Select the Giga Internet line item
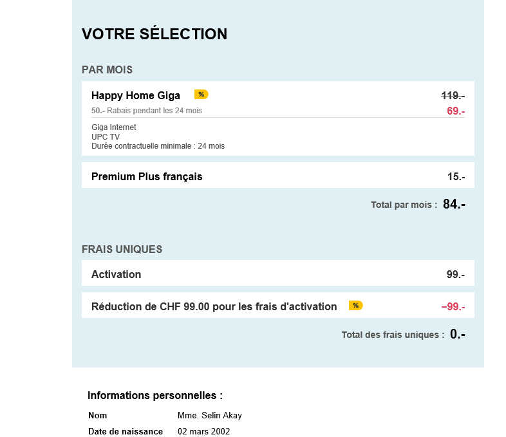This screenshot has width=506, height=437. (114, 127)
